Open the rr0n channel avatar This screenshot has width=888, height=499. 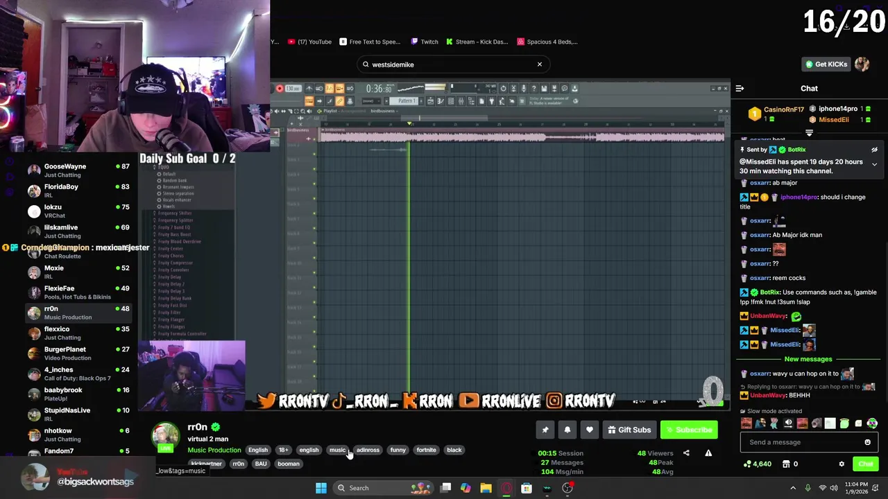pos(165,437)
